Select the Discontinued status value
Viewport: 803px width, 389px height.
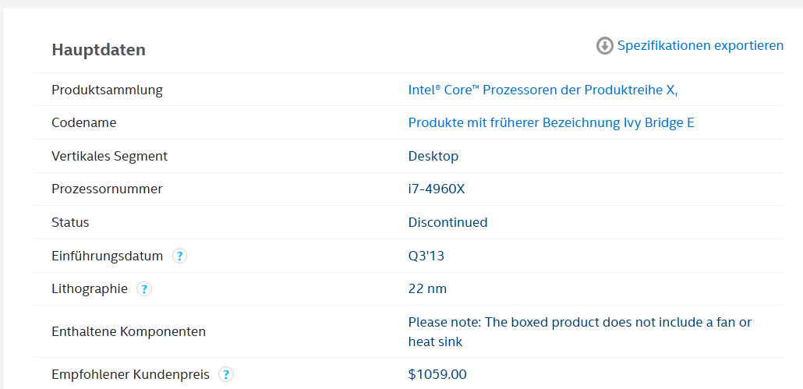447,223
